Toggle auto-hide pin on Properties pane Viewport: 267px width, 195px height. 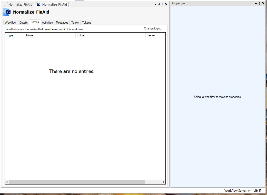(260, 3)
